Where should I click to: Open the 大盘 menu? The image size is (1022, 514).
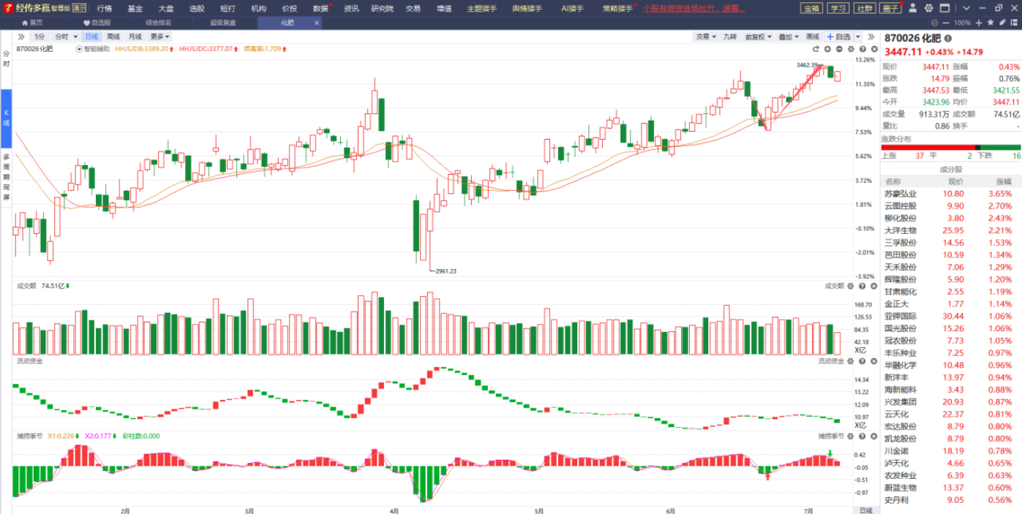pyautogui.click(x=166, y=8)
